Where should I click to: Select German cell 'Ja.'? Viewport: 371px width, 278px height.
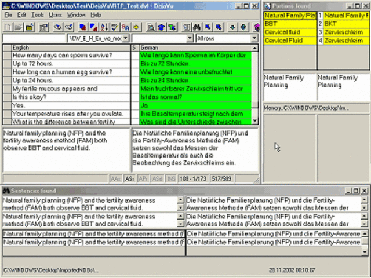(x=195, y=105)
